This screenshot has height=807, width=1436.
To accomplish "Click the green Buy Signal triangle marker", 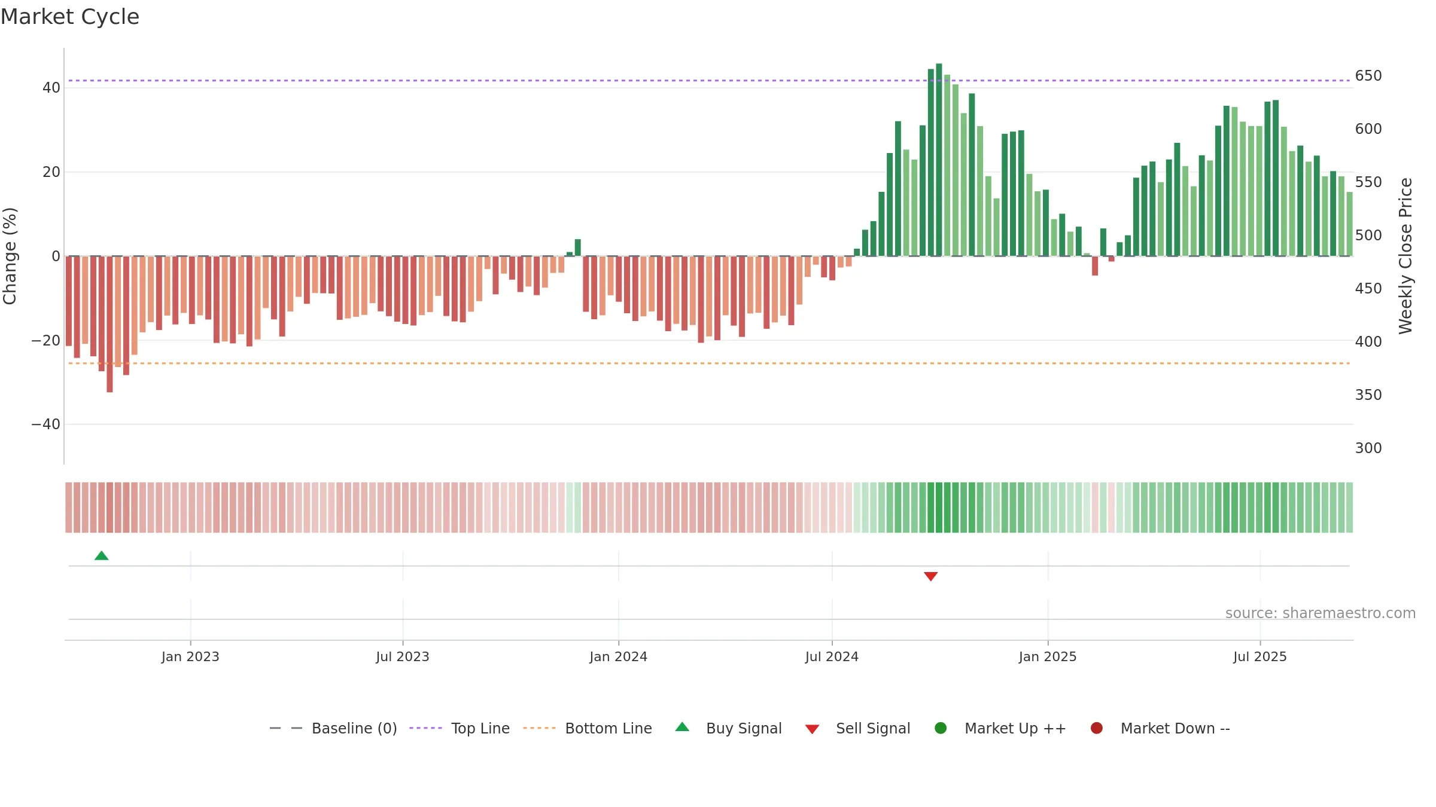I will click(x=102, y=556).
